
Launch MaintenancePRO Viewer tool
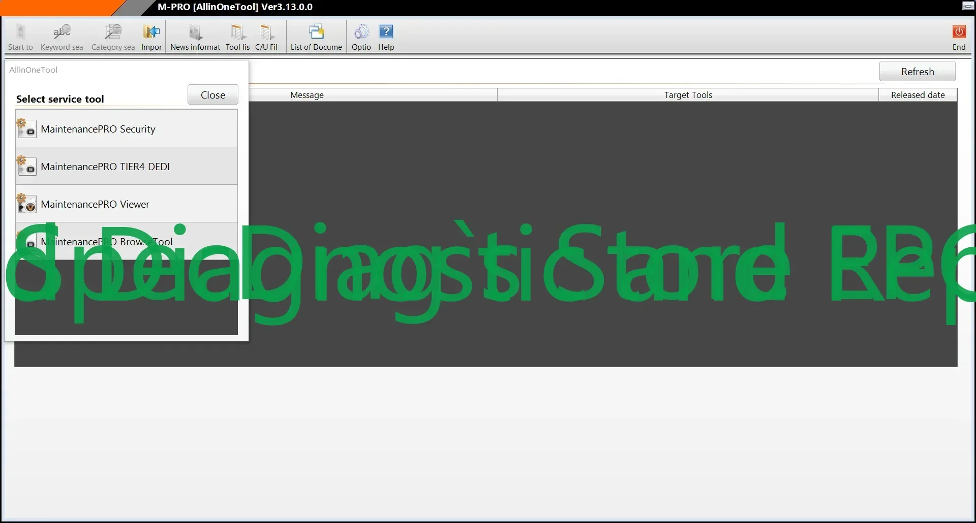(127, 204)
